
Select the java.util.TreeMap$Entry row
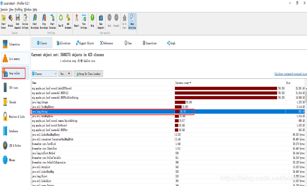(x=168, y=107)
